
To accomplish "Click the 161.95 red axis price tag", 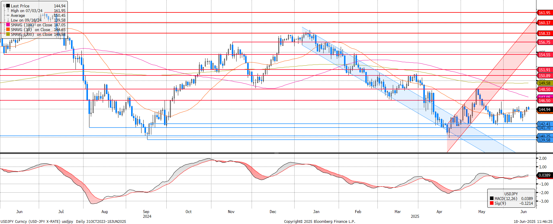I will pos(544,13).
